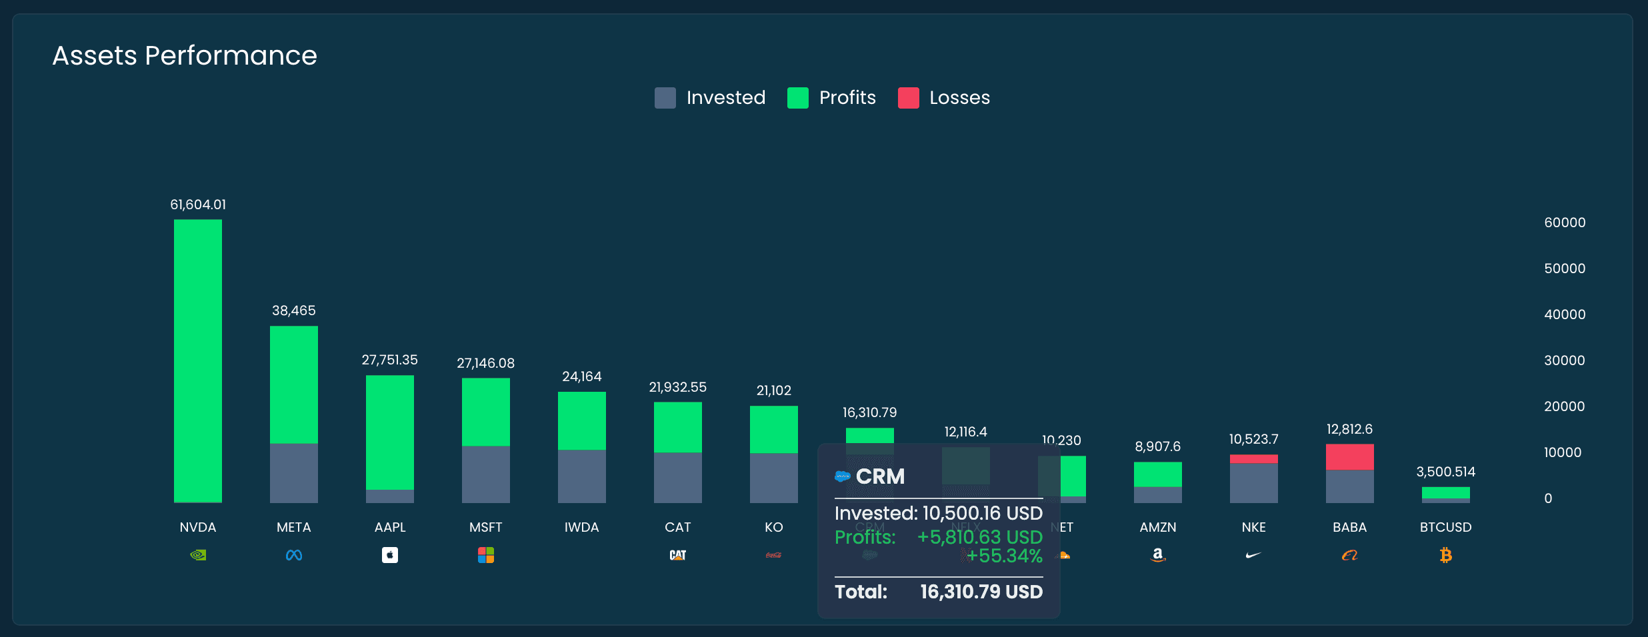
Task: Click the BTCUSD profits bar
Action: (x=1446, y=492)
